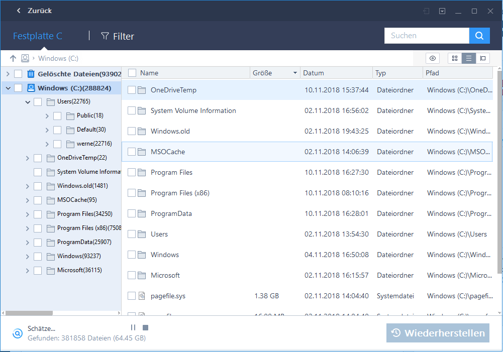503x352 pixels.
Task: Click the blue search magnifier button
Action: [x=479, y=36]
